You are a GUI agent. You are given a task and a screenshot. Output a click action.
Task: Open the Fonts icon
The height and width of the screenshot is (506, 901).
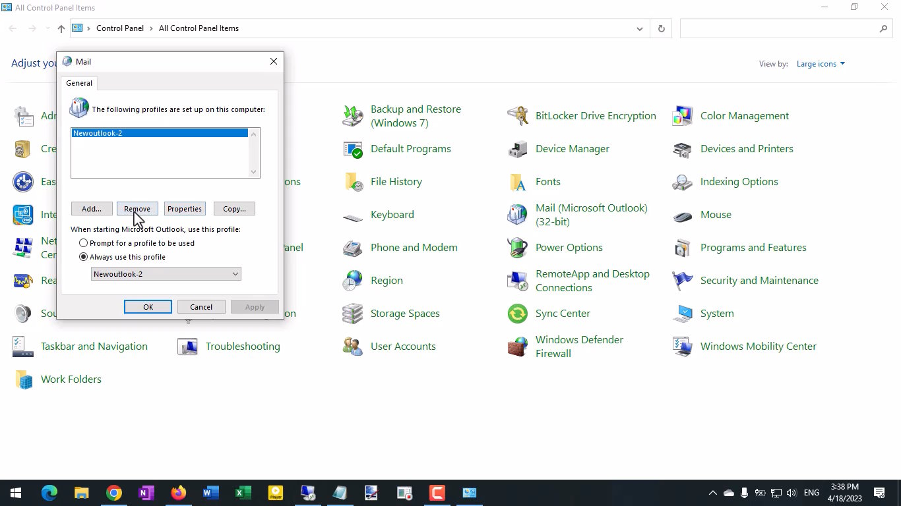518,182
